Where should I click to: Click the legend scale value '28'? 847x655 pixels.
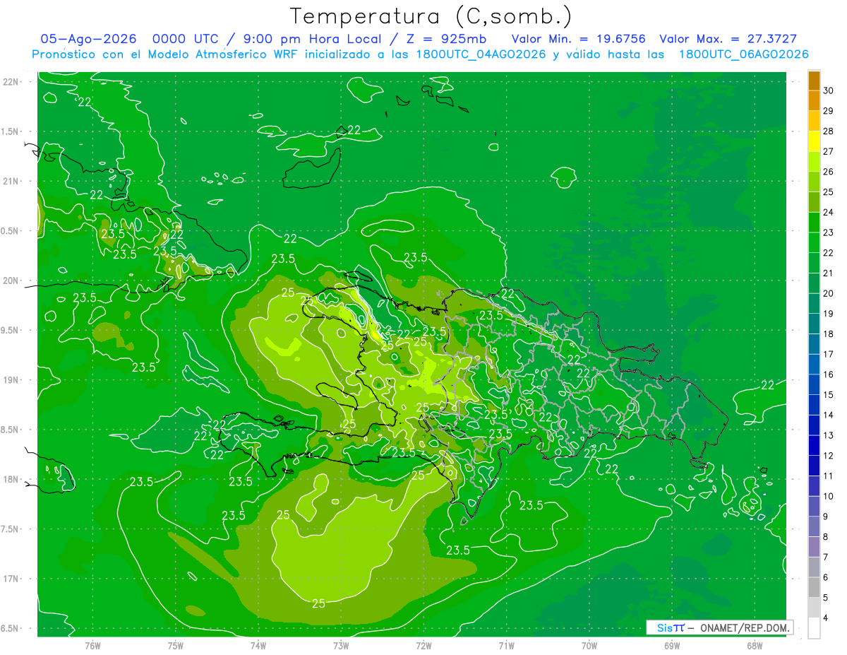828,131
